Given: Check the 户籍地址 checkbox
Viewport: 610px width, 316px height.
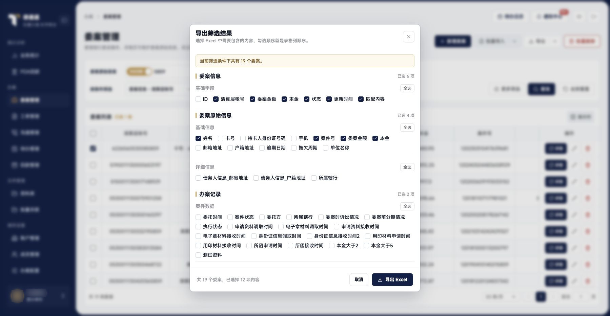Looking at the screenshot, I should [230, 148].
